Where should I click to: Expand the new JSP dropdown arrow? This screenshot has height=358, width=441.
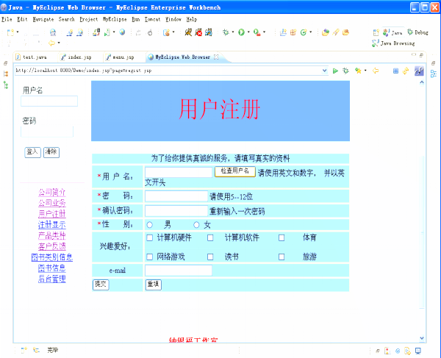click(173, 32)
